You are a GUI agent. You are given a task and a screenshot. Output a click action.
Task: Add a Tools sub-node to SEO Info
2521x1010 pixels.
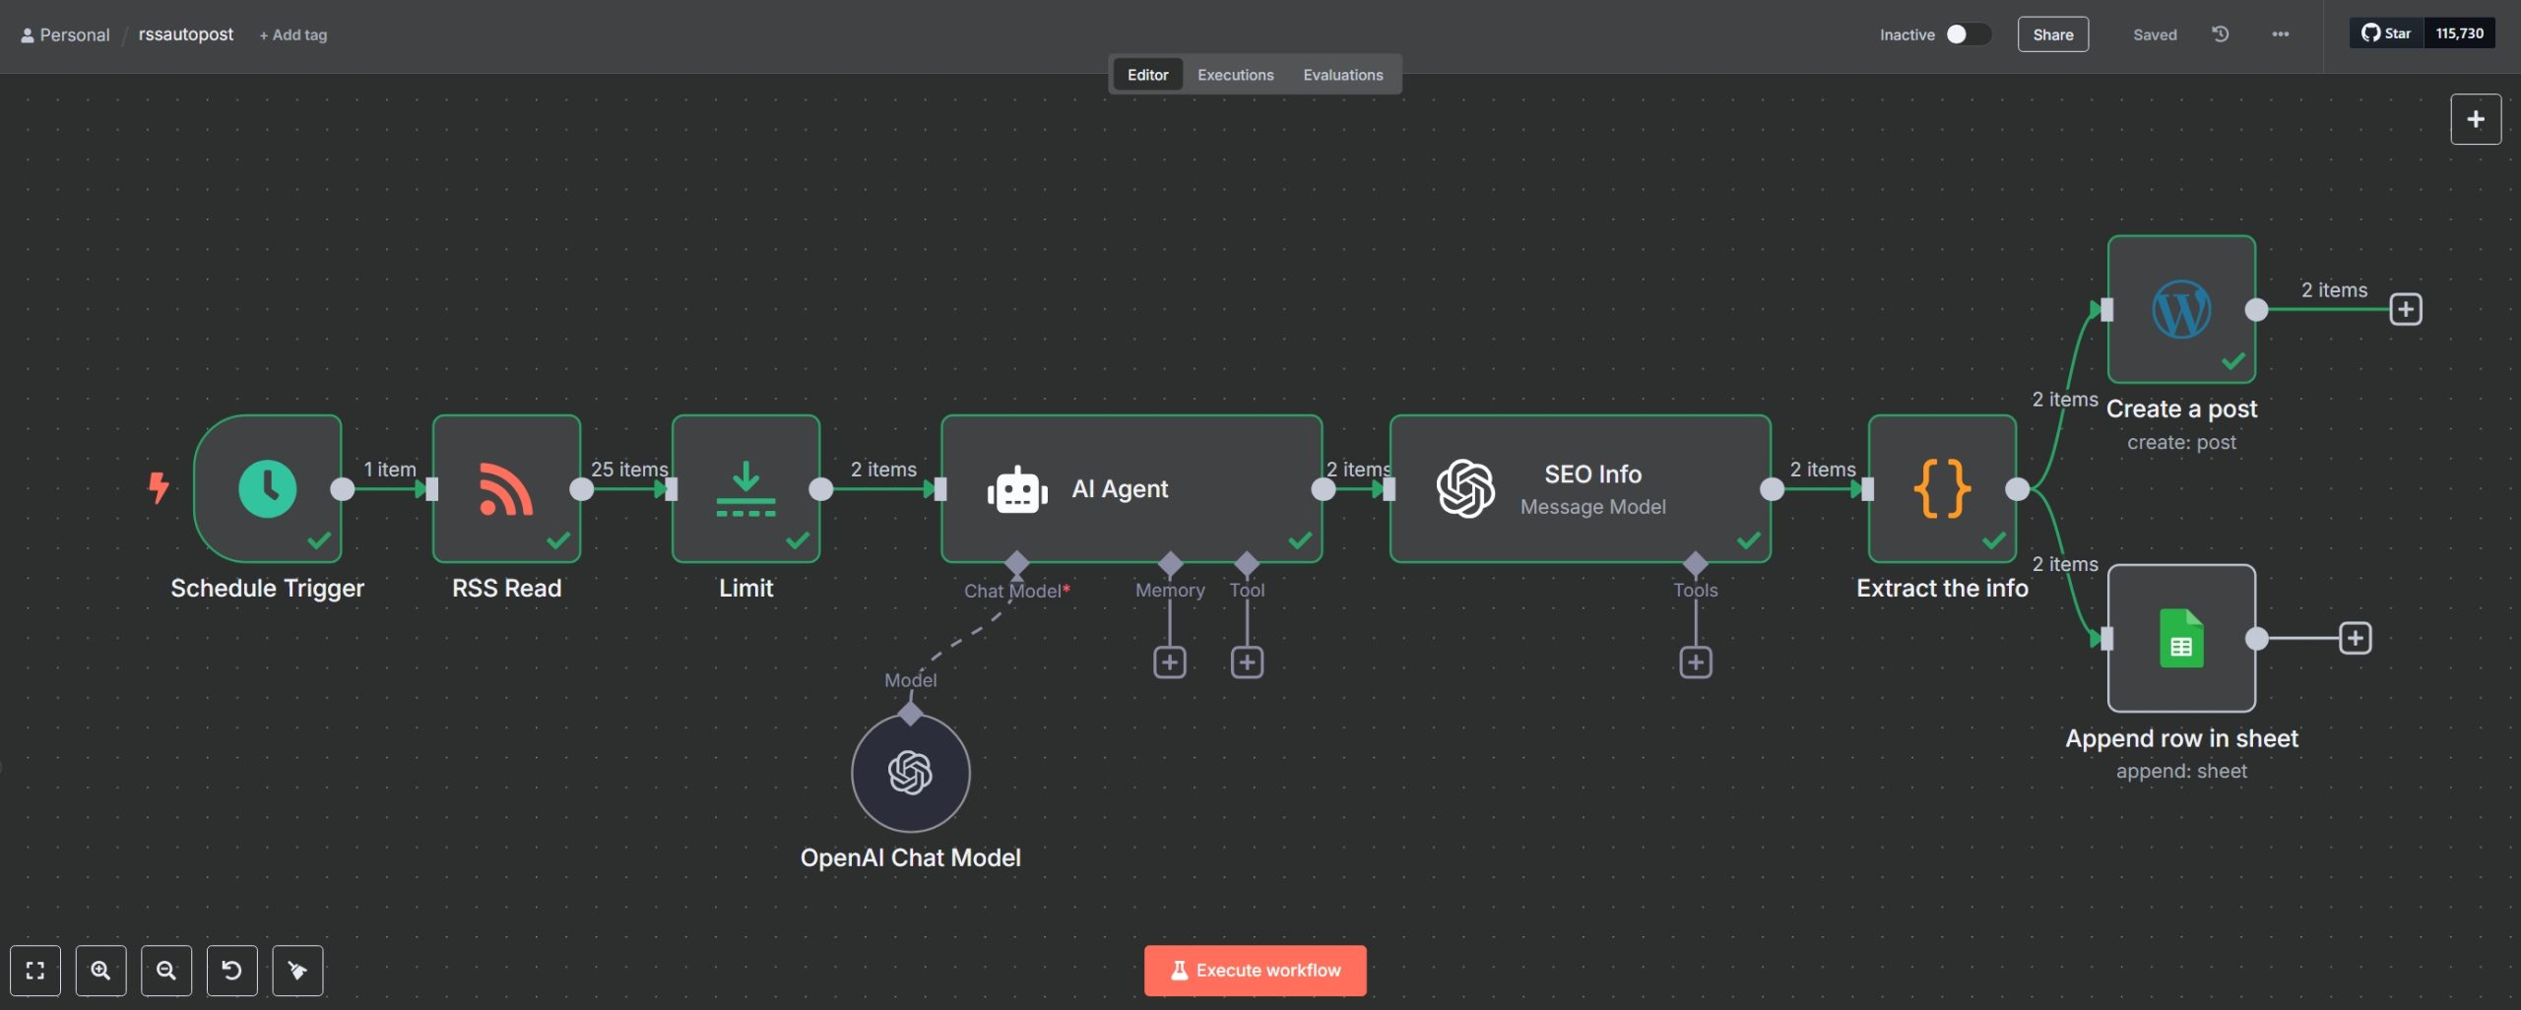coord(1695,663)
